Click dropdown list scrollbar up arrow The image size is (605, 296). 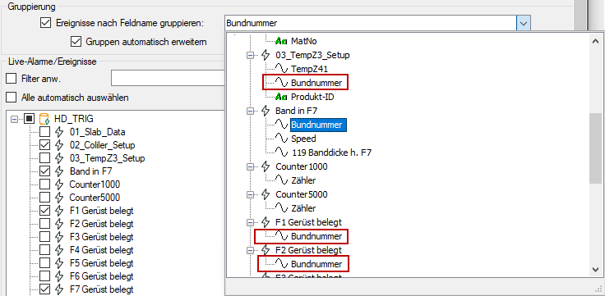point(595,40)
